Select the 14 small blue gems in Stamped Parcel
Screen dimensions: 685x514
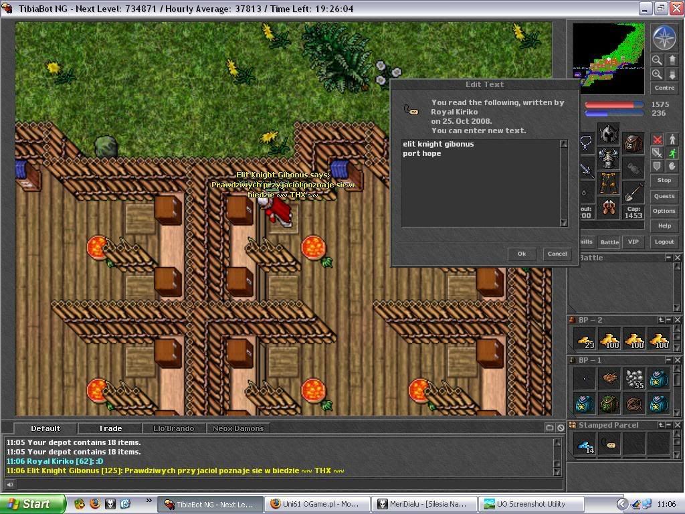[x=585, y=444]
